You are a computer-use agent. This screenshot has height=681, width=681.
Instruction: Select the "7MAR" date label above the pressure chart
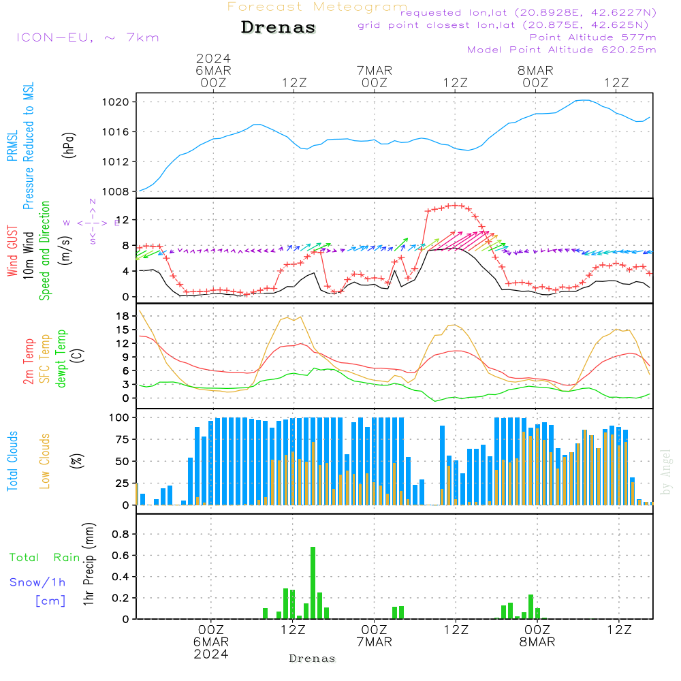(x=375, y=71)
